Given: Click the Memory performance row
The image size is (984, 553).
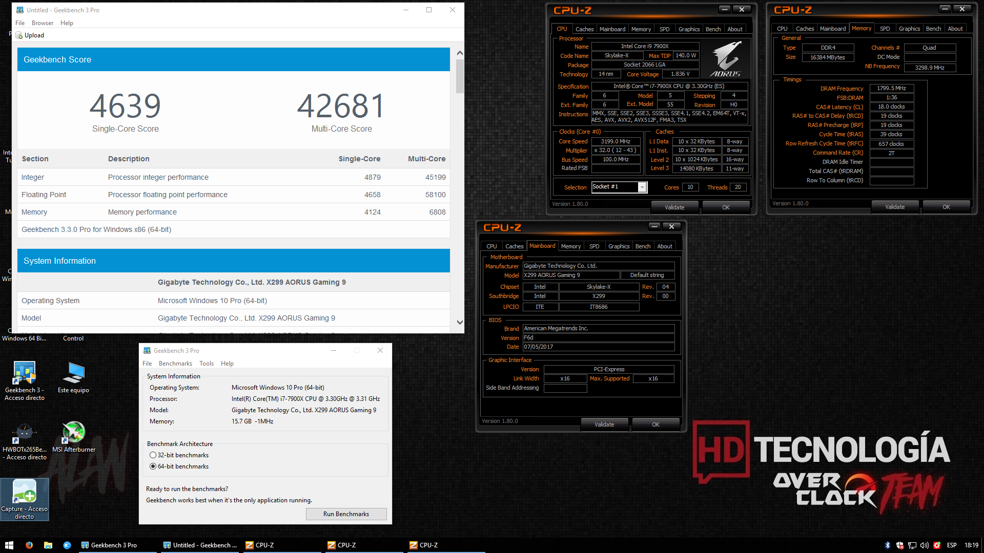Looking at the screenshot, I should pyautogui.click(x=234, y=212).
